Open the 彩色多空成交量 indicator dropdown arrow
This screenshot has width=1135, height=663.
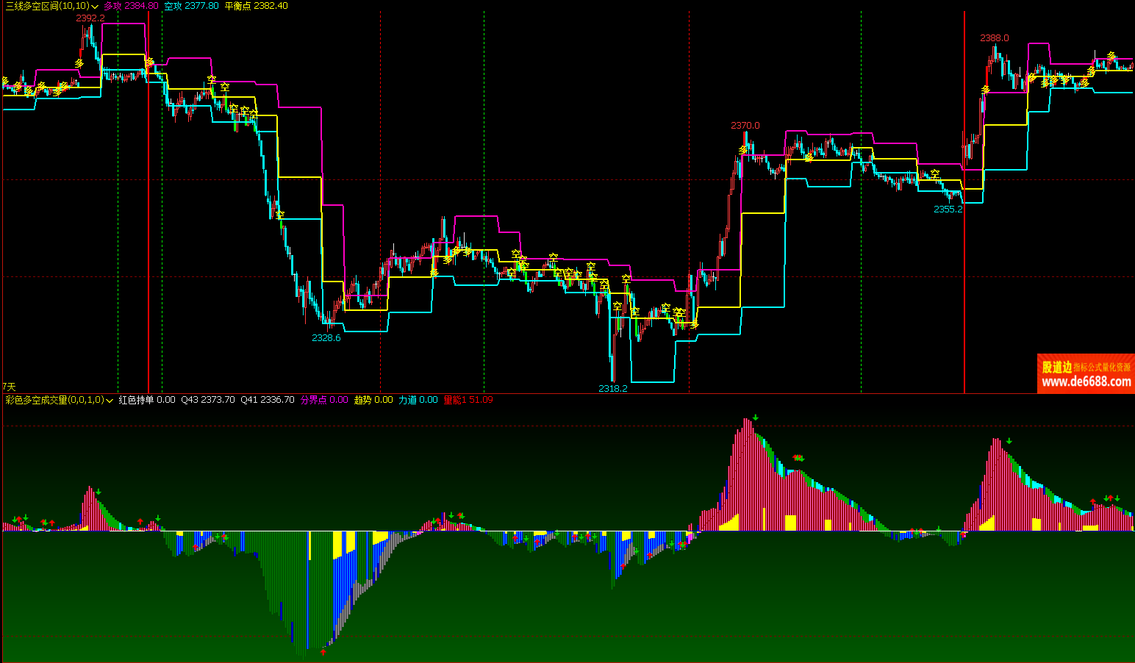[110, 401]
